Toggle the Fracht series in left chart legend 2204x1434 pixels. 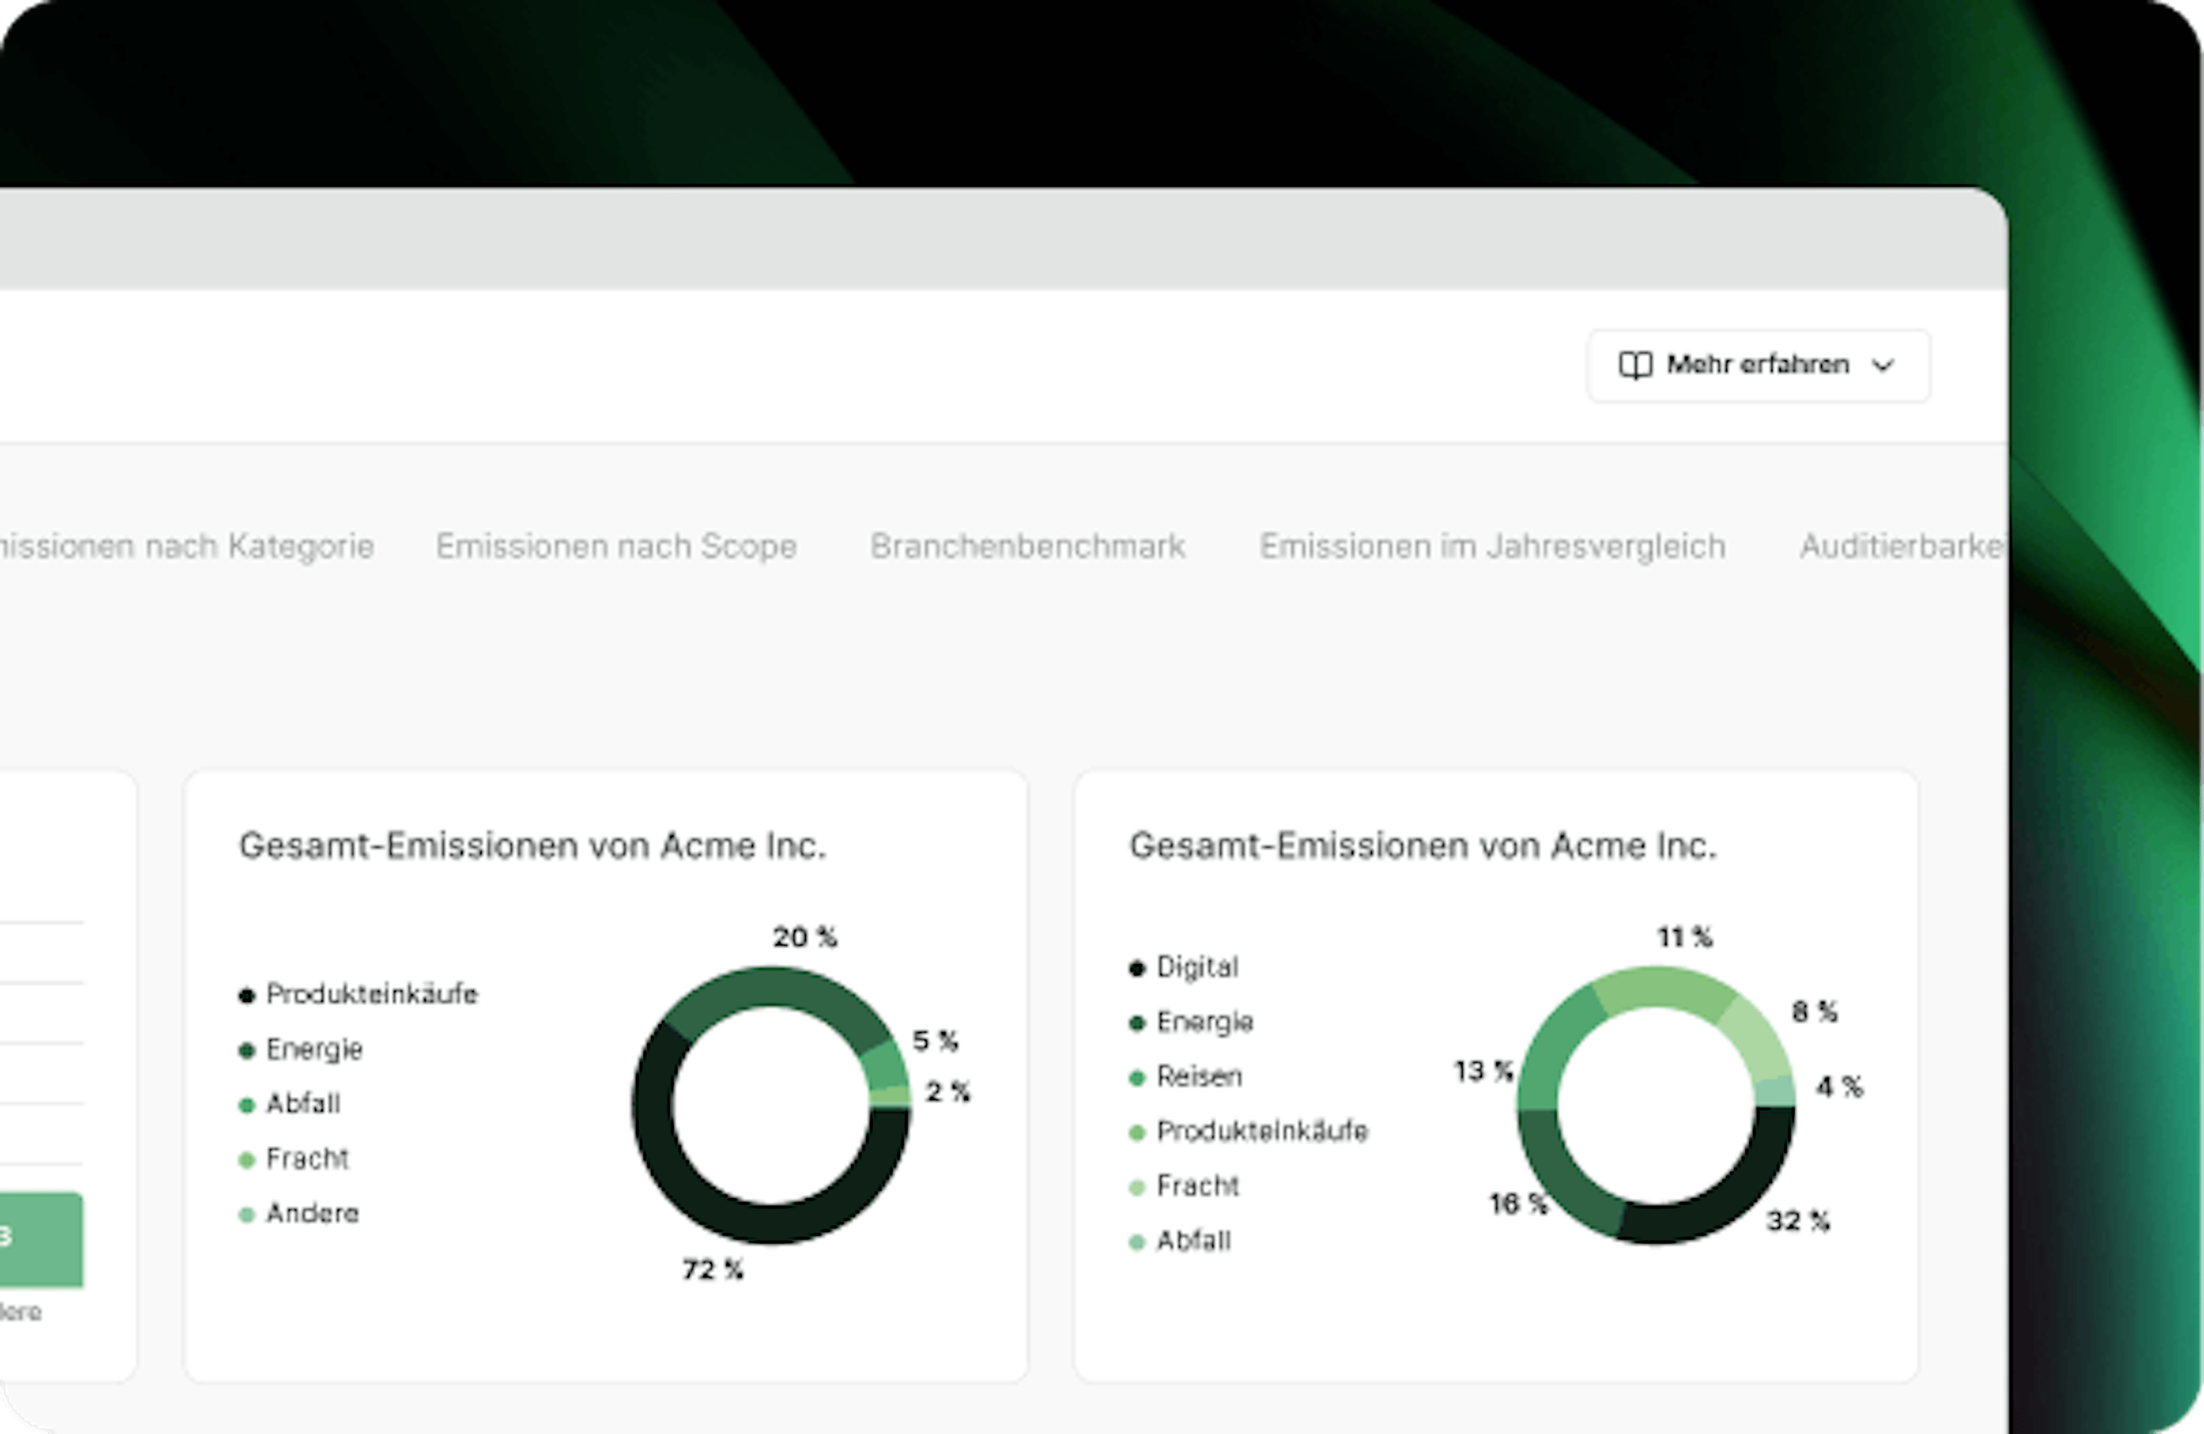246,1159
